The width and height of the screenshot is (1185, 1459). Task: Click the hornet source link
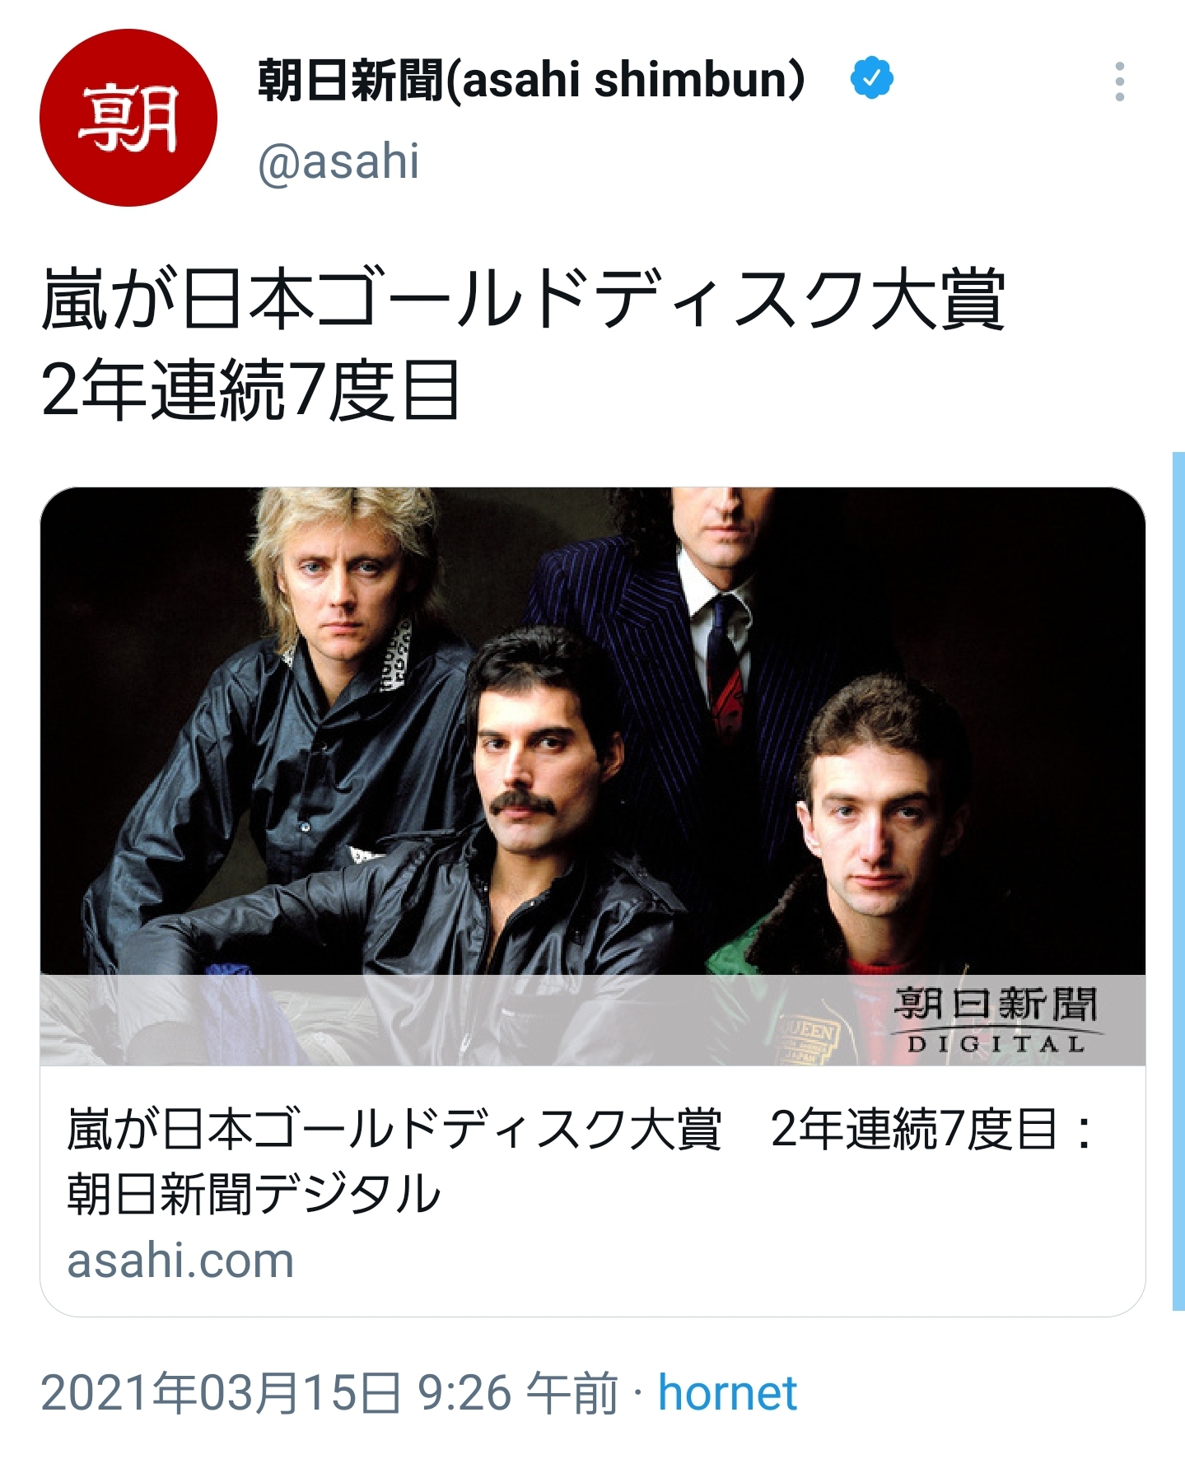pyautogui.click(x=727, y=1393)
